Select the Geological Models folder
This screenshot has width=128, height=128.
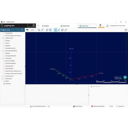[x=10, y=56]
